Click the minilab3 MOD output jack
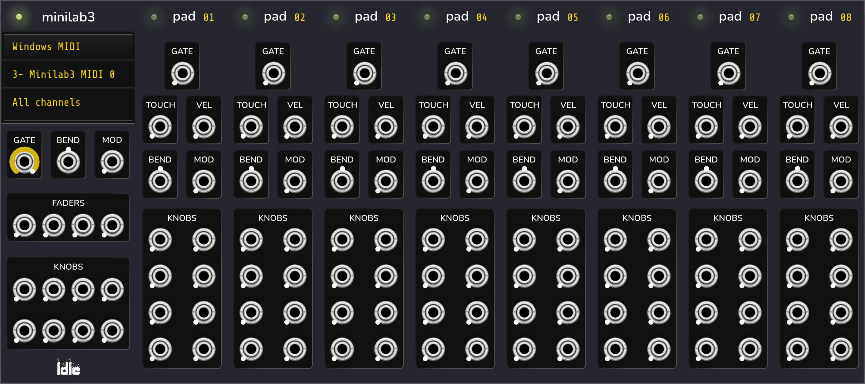This screenshot has height=384, width=865. [x=112, y=161]
